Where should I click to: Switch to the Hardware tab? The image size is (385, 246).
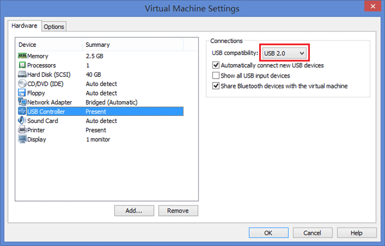24,26
